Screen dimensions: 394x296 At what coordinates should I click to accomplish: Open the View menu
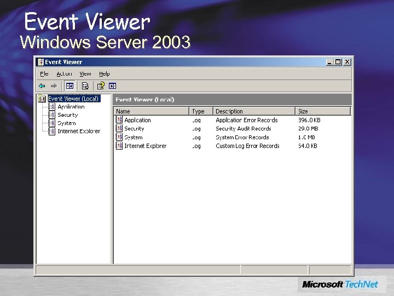pyautogui.click(x=85, y=74)
